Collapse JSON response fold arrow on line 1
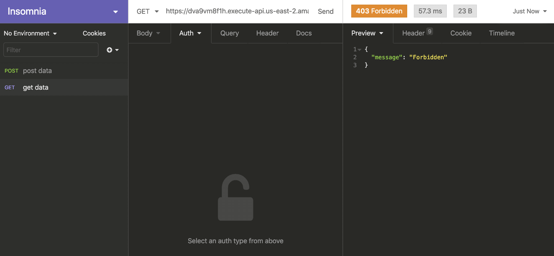The width and height of the screenshot is (554, 256). (359, 50)
